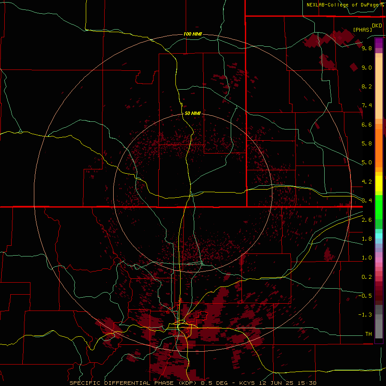The height and width of the screenshot is (386, 386).
Task: Click the -0.5 value on the color scale
Action: pos(365,296)
